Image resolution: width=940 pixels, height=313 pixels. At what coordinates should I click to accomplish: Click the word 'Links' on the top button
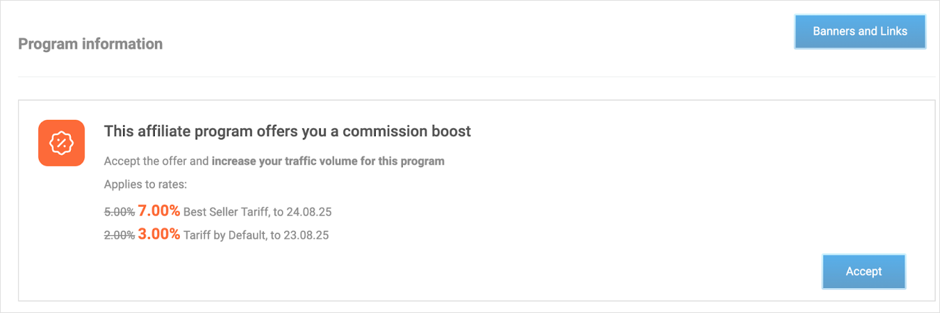click(x=892, y=31)
